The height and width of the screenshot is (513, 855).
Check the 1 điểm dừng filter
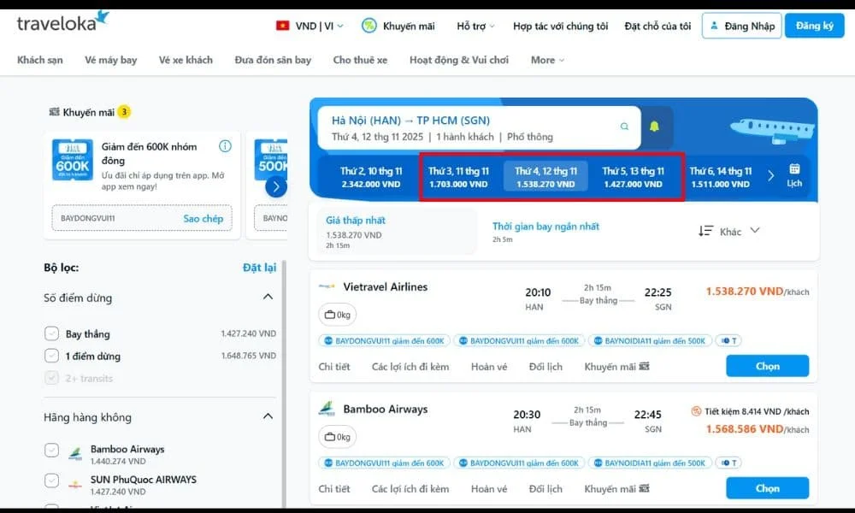click(x=51, y=356)
